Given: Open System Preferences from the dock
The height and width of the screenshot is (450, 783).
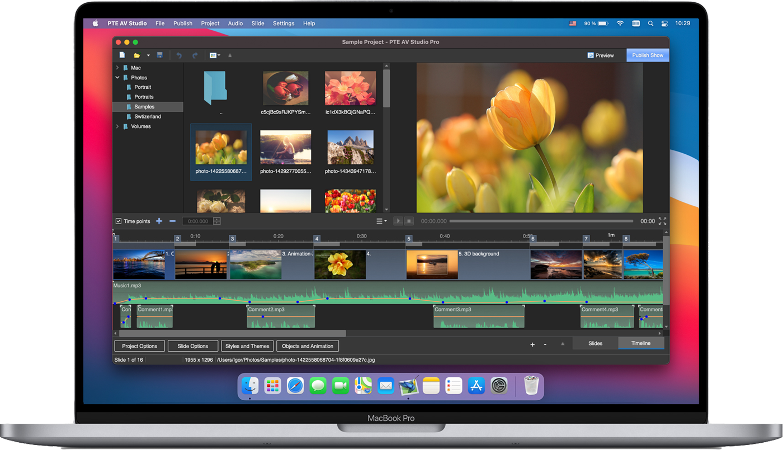Looking at the screenshot, I should [x=499, y=386].
